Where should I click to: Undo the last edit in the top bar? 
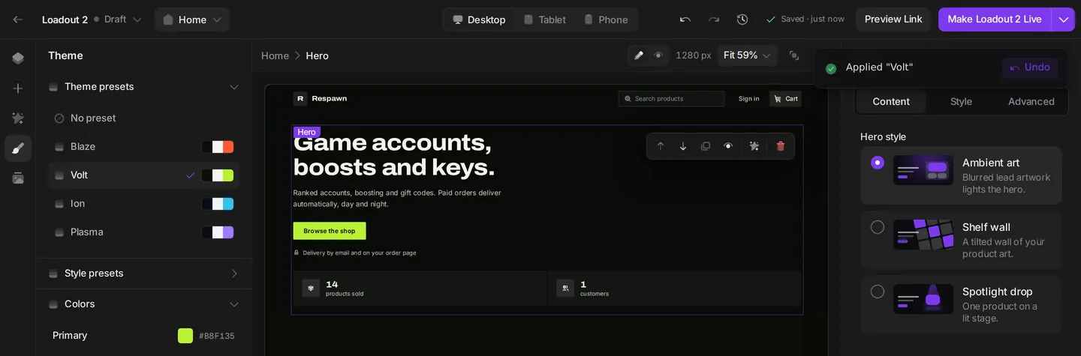pyautogui.click(x=685, y=19)
